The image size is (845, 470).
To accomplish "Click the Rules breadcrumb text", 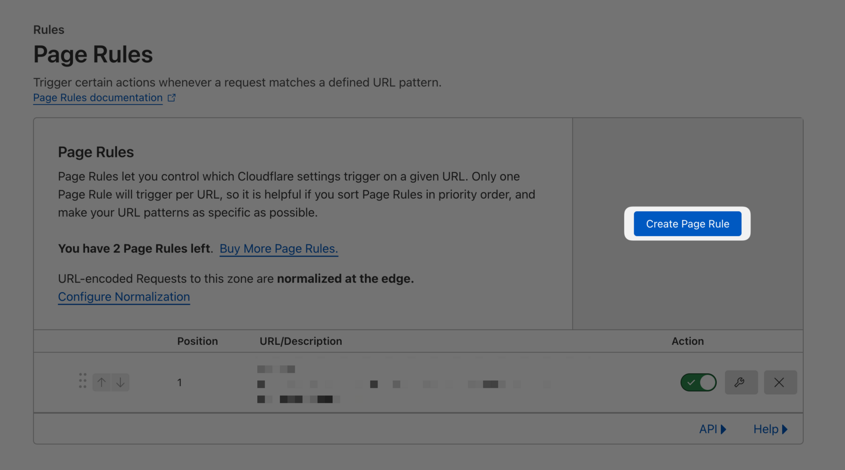I will coord(49,30).
